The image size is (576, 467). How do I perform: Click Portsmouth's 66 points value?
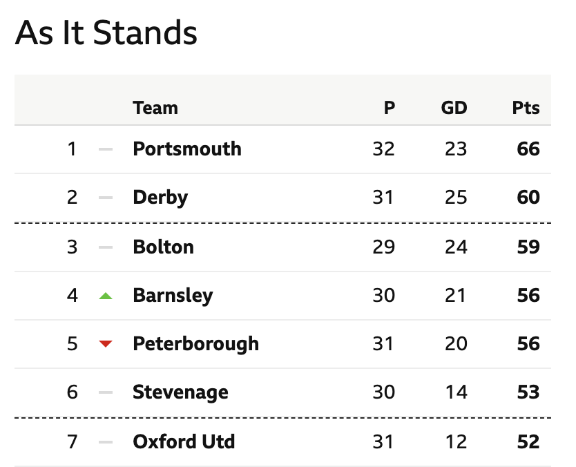528,149
